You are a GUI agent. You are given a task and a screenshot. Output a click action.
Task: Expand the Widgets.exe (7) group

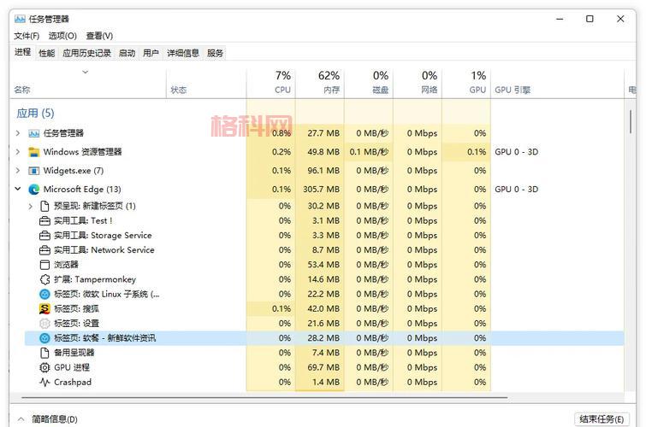tap(18, 171)
